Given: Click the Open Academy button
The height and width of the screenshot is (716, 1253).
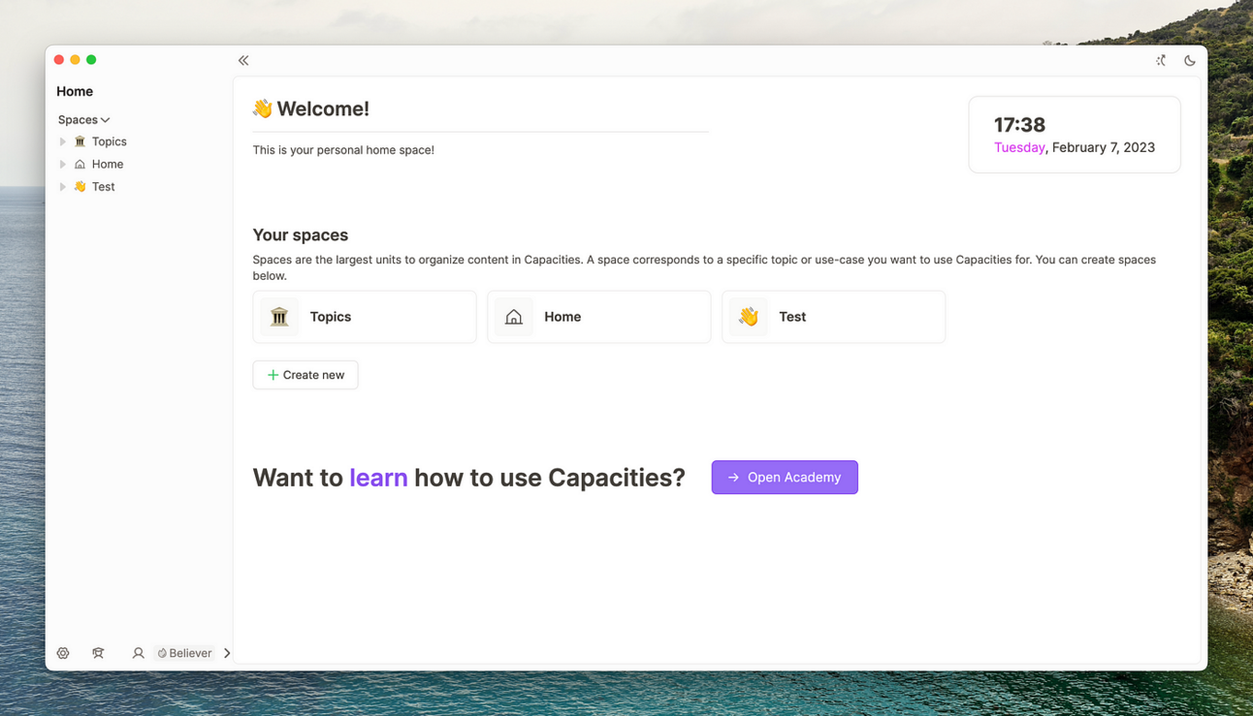Looking at the screenshot, I should point(784,477).
